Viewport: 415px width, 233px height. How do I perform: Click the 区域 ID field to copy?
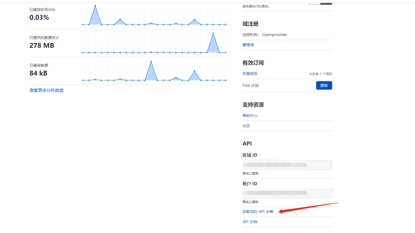(x=287, y=165)
